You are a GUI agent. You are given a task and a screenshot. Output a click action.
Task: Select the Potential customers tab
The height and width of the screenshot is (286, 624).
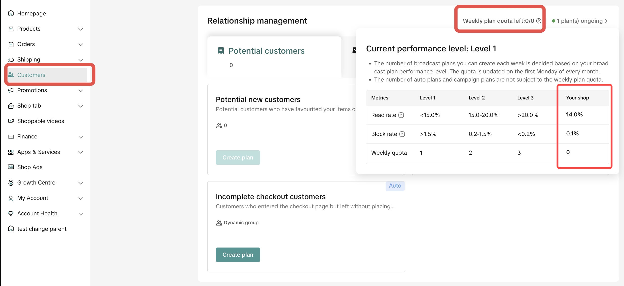click(x=266, y=51)
